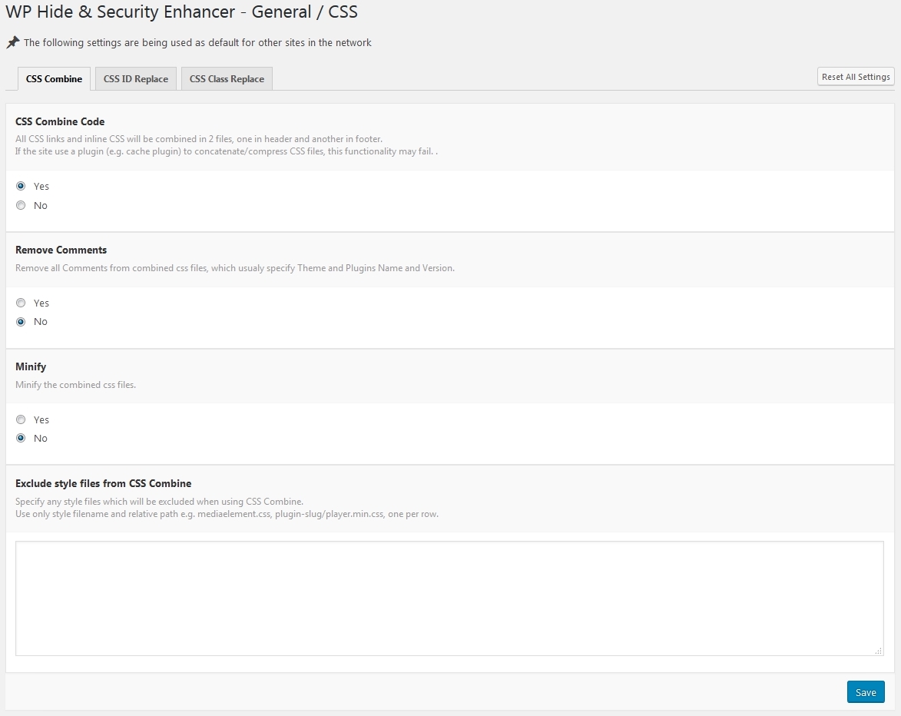Screen dimensions: 901x716
Task: Click the 'following settings are being used as default' notice
Action: (x=197, y=42)
